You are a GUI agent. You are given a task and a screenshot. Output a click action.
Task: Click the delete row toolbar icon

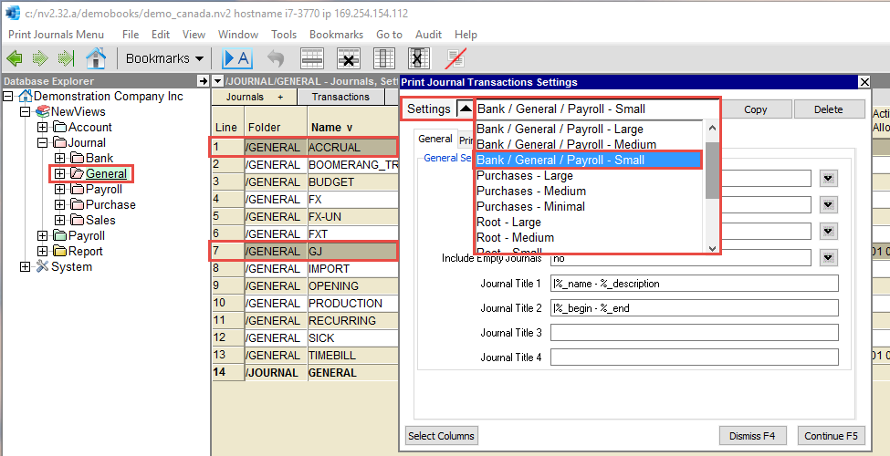348,58
